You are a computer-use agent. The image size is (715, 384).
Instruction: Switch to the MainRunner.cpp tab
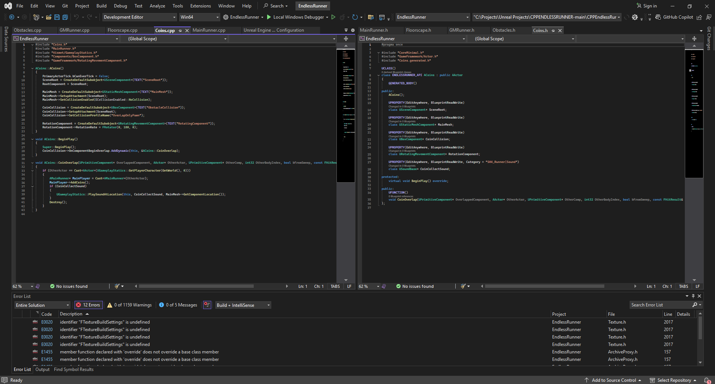point(209,30)
